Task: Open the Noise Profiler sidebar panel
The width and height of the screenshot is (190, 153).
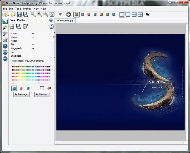Action: 5,21
